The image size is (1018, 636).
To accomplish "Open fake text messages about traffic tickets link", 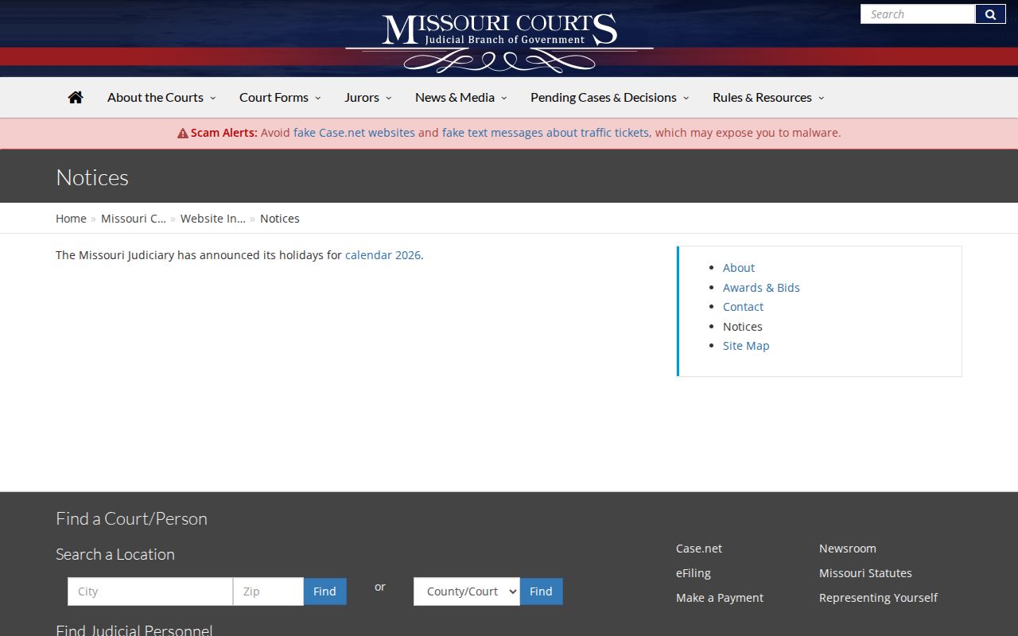I will point(546,133).
